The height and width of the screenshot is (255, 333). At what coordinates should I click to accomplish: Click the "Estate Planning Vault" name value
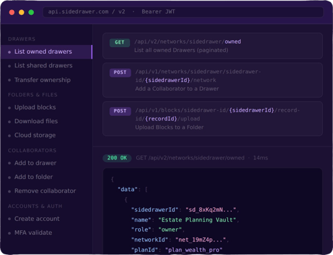(198, 220)
